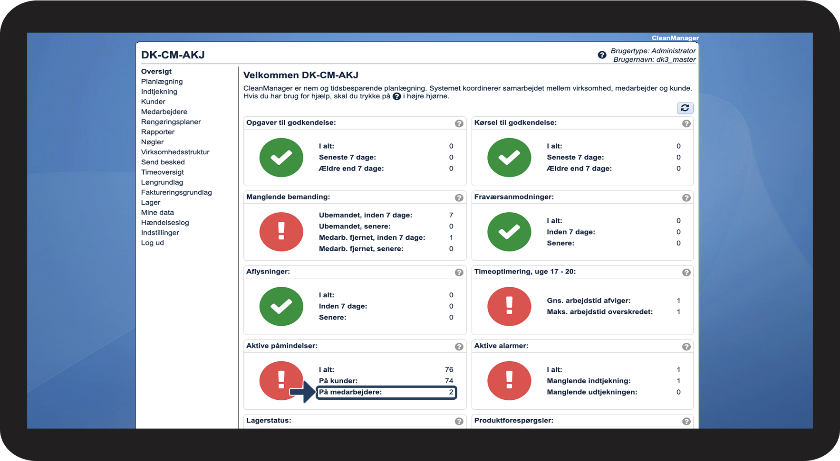Screen dimensions: 840x461
Task: Open help for Produktforespørgsler panel
Action: click(x=686, y=421)
